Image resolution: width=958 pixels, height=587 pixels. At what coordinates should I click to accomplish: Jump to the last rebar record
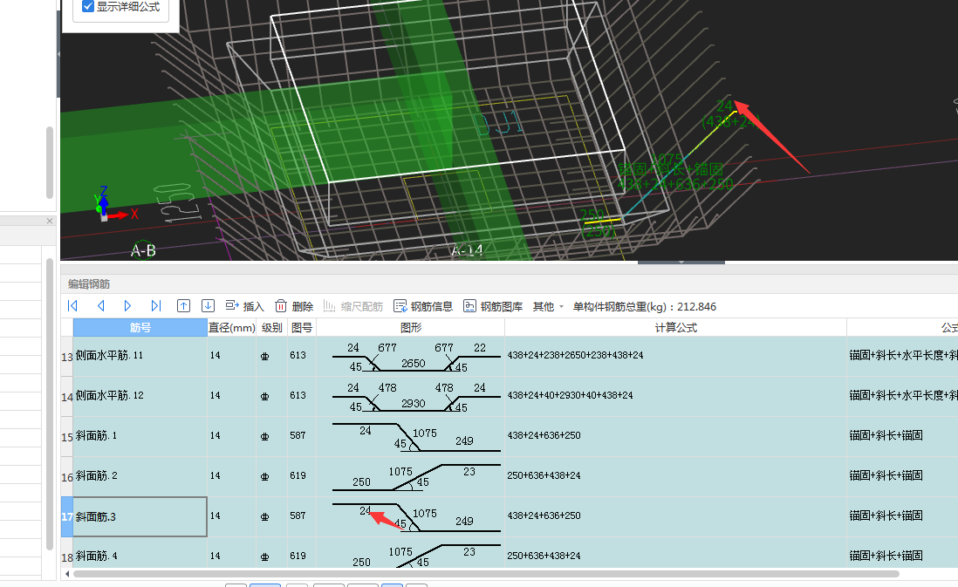coord(156,306)
